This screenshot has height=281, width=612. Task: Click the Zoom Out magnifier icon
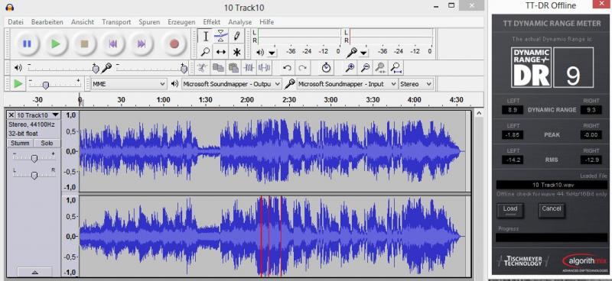click(x=366, y=68)
